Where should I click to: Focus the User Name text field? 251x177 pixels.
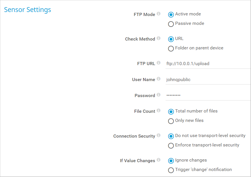click(x=208, y=80)
